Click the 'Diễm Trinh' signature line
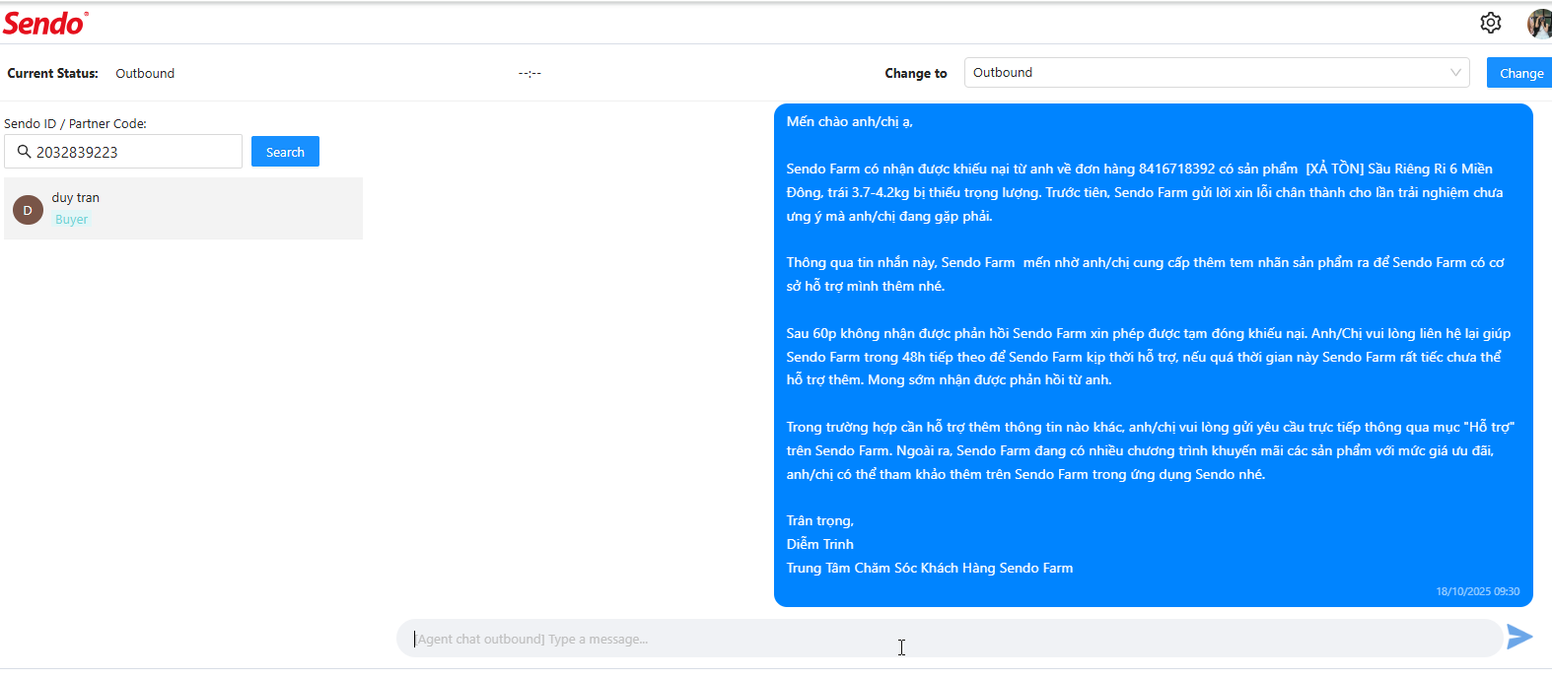Image resolution: width=1552 pixels, height=679 pixels. tap(819, 545)
